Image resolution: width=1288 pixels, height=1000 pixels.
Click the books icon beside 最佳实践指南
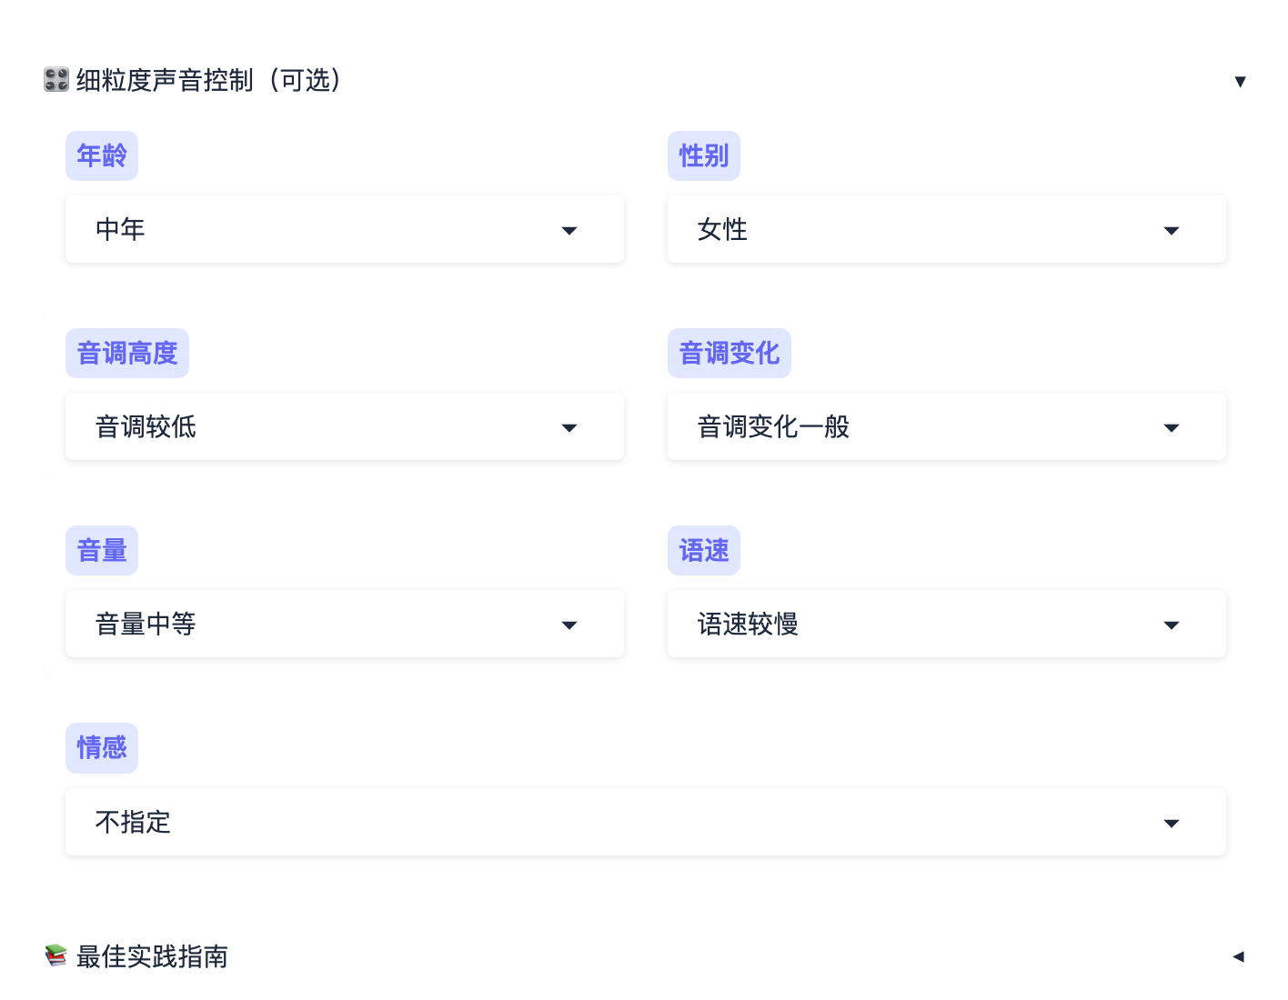click(x=56, y=955)
